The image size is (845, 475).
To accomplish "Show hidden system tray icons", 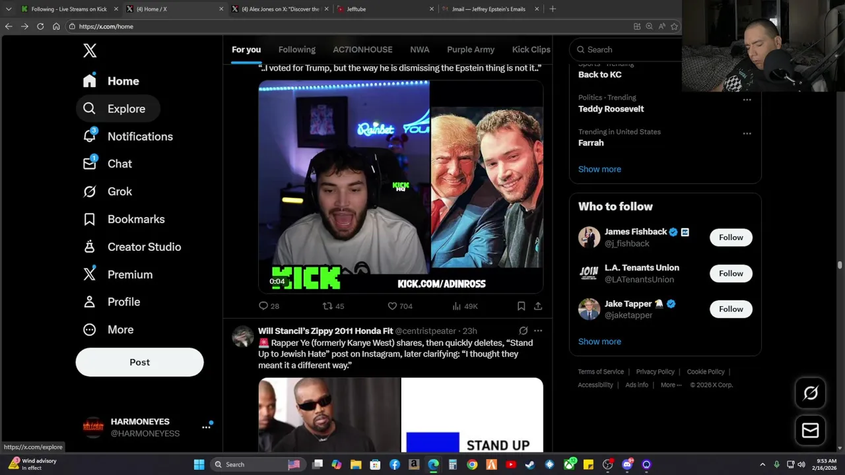I will (762, 464).
